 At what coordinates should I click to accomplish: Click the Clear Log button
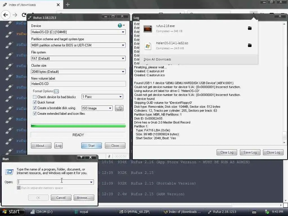pos(227,152)
